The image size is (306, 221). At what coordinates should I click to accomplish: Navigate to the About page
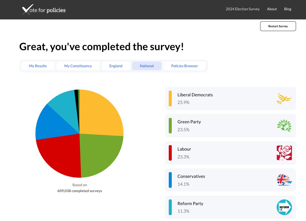(272, 9)
